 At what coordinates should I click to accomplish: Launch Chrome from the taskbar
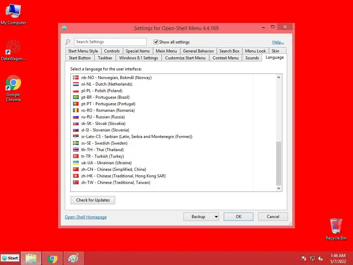click(52, 258)
